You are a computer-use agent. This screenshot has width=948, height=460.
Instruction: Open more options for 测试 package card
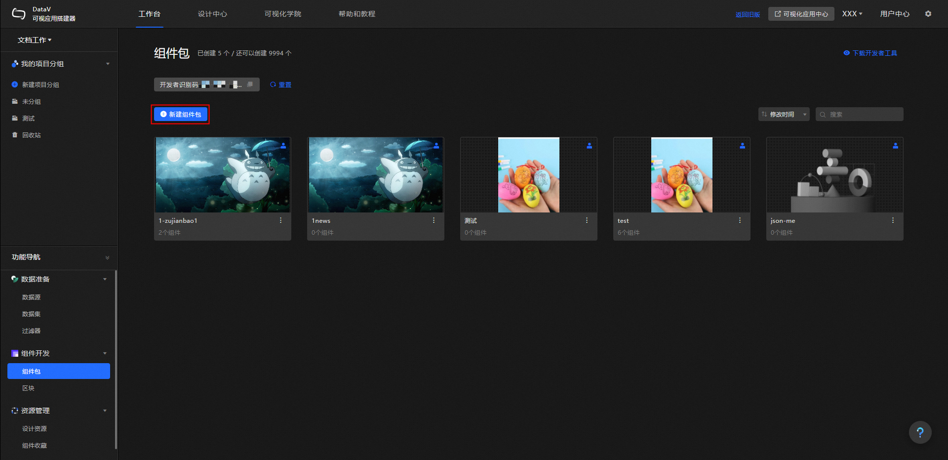tap(587, 220)
